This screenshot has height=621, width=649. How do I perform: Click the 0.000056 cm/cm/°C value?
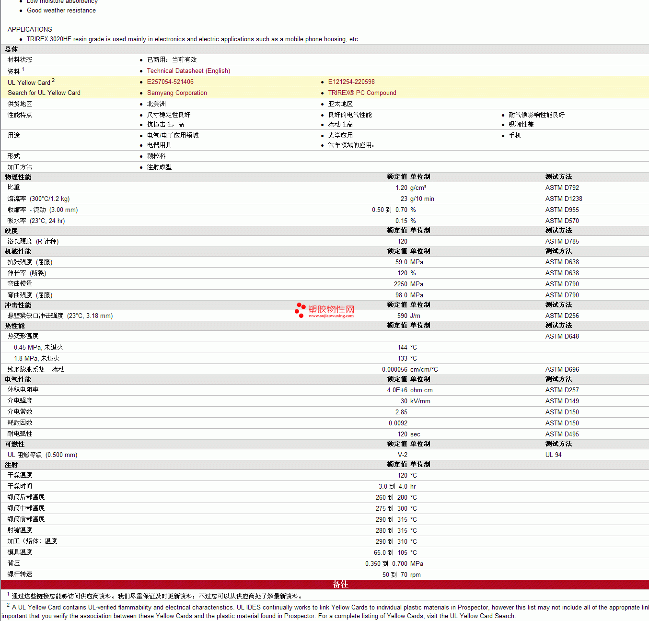pyautogui.click(x=410, y=370)
